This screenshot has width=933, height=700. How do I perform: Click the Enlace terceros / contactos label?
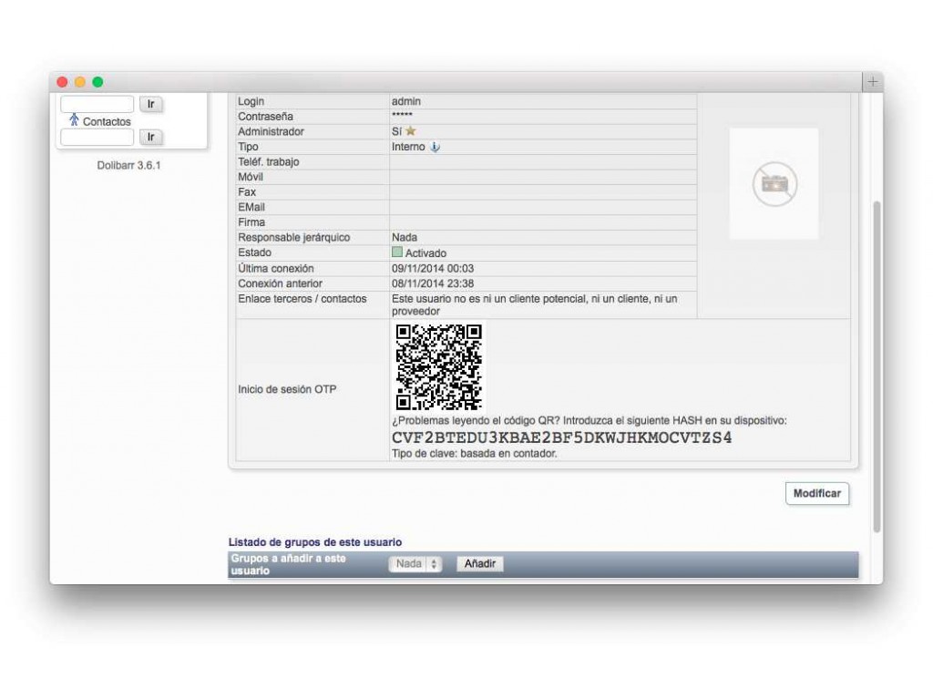pyautogui.click(x=302, y=299)
